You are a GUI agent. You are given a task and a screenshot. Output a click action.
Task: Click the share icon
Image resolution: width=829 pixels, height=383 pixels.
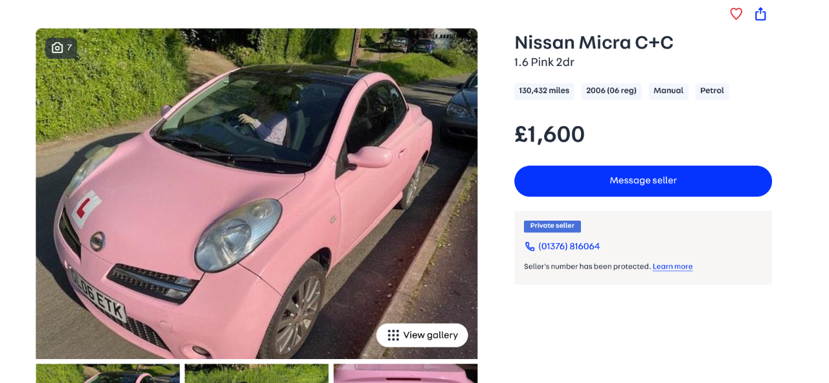coord(760,14)
